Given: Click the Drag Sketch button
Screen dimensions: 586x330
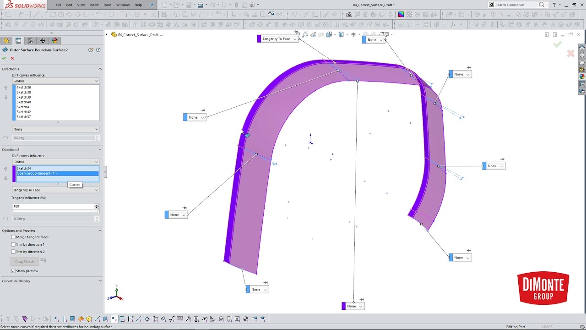Looking at the screenshot, I should pyautogui.click(x=25, y=262).
